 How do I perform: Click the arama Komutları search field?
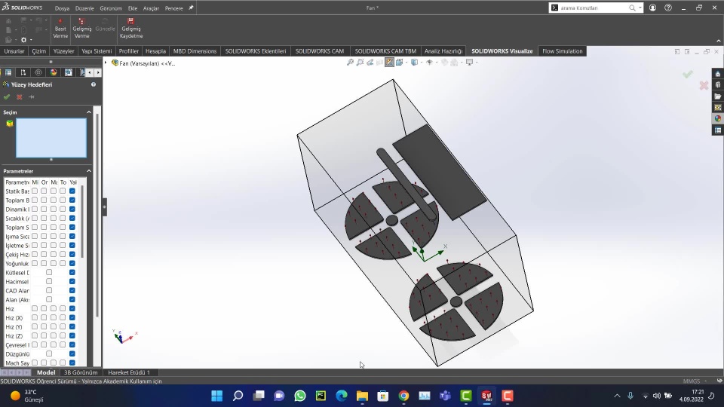594,8
